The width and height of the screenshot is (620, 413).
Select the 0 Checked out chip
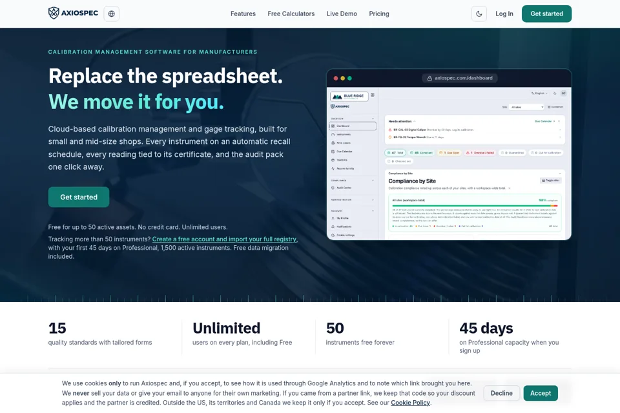click(399, 161)
